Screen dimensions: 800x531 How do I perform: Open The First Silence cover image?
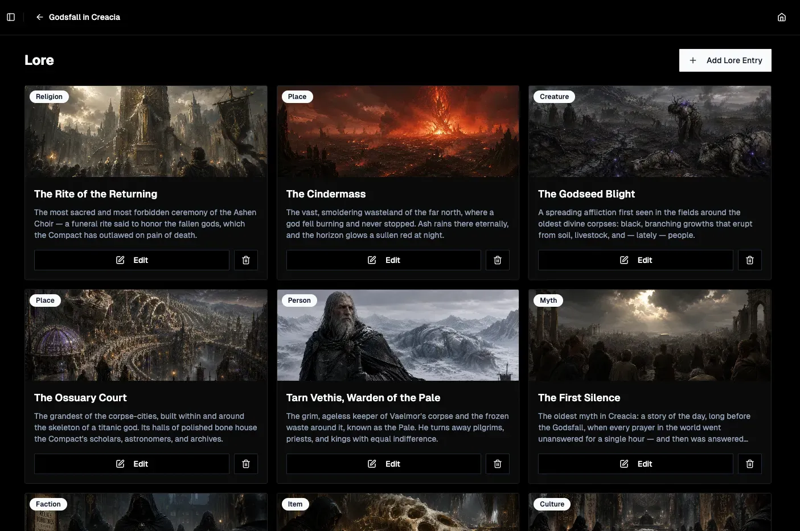(x=650, y=335)
